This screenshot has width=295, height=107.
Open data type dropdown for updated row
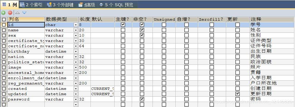(76, 94)
